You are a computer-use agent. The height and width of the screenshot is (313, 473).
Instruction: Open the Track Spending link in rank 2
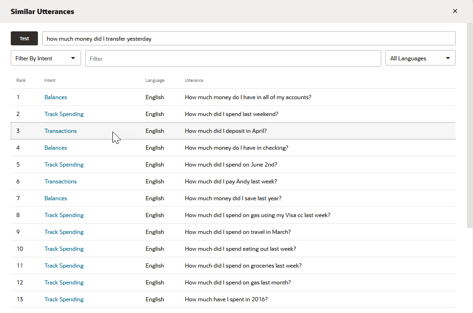point(64,114)
